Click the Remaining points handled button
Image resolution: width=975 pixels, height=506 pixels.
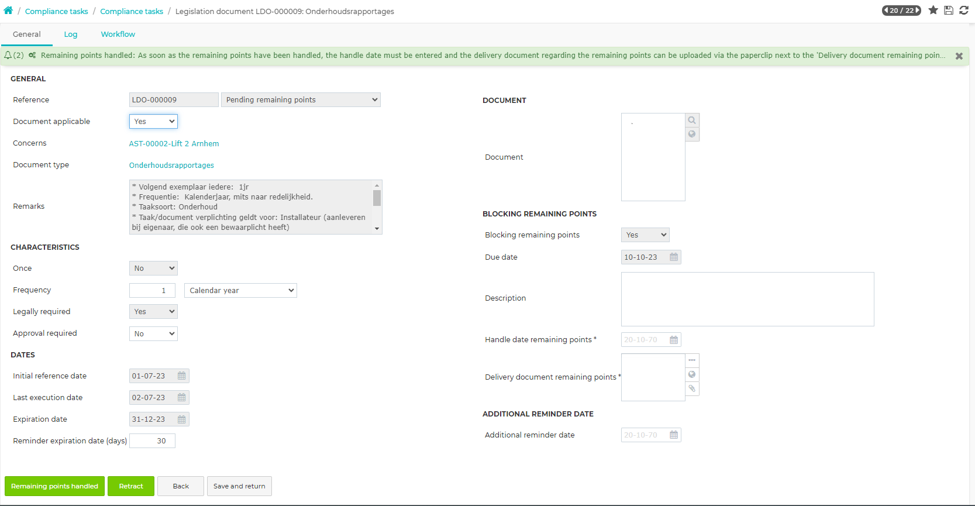[54, 486]
